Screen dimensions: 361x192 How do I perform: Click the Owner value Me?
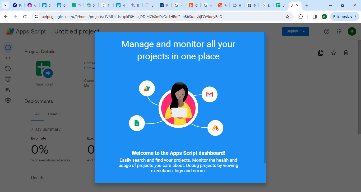(87, 86)
